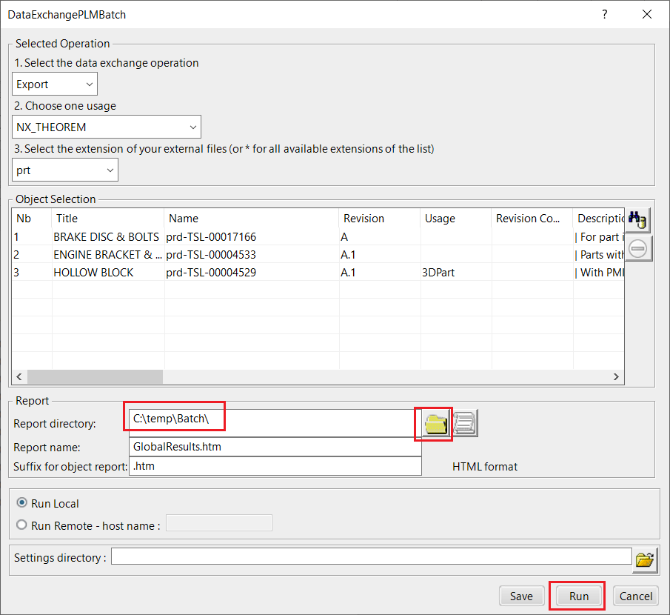Close the DataExchangePLMBatch dialog
Screen dimensions: 670x615
pyautogui.click(x=647, y=15)
